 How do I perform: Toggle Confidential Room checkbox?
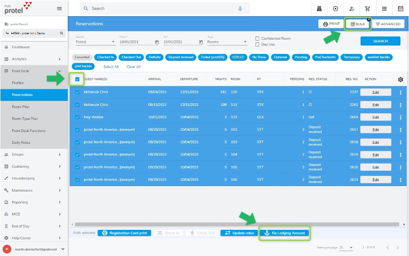coord(257,39)
